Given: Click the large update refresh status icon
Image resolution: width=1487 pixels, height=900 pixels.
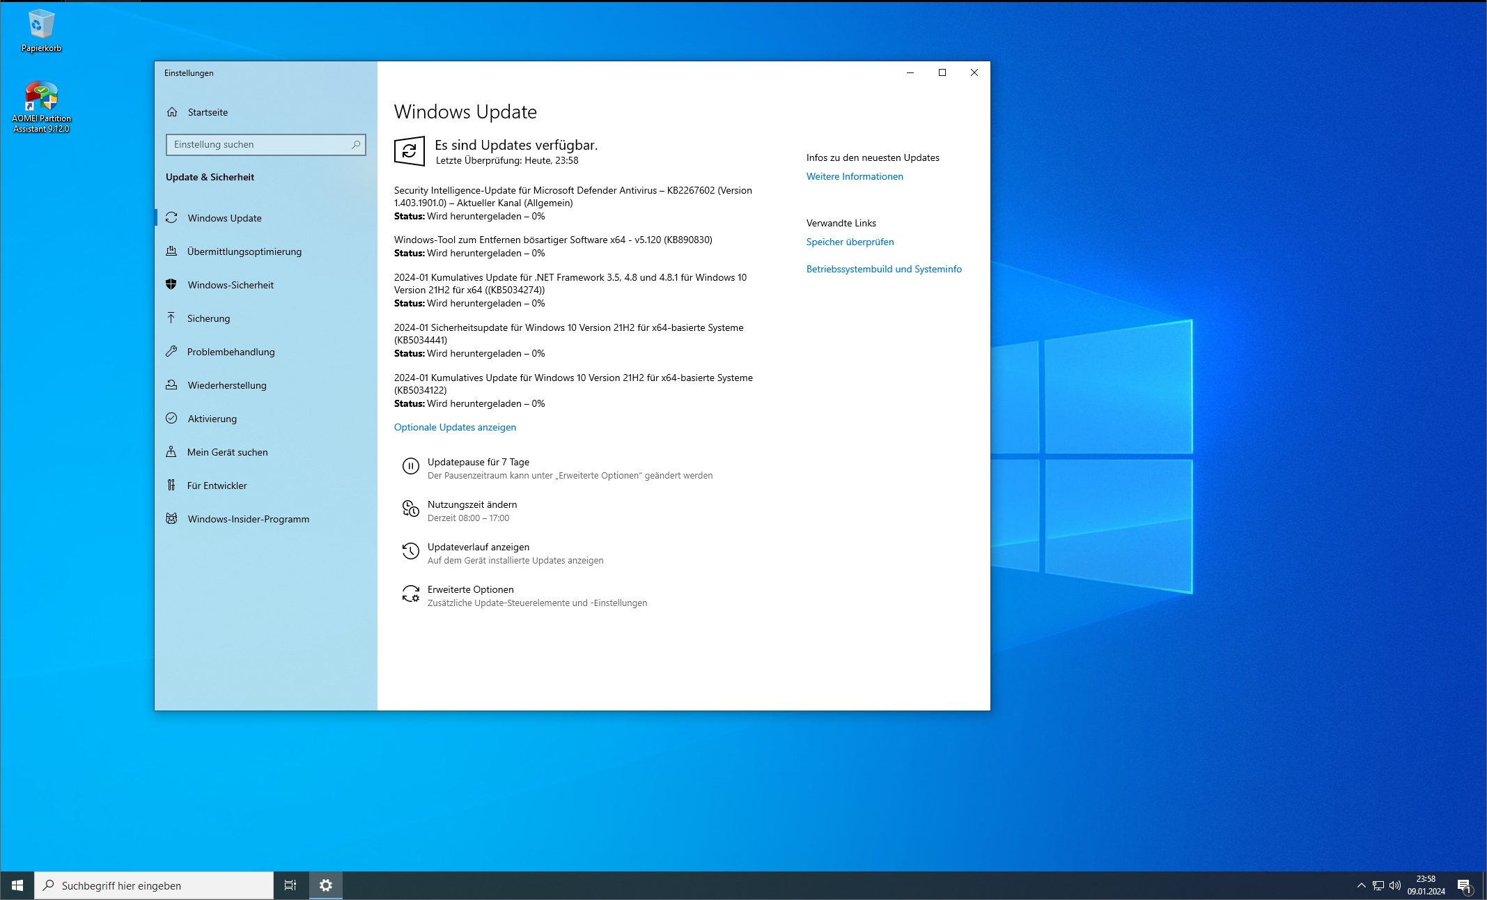Looking at the screenshot, I should pos(410,151).
